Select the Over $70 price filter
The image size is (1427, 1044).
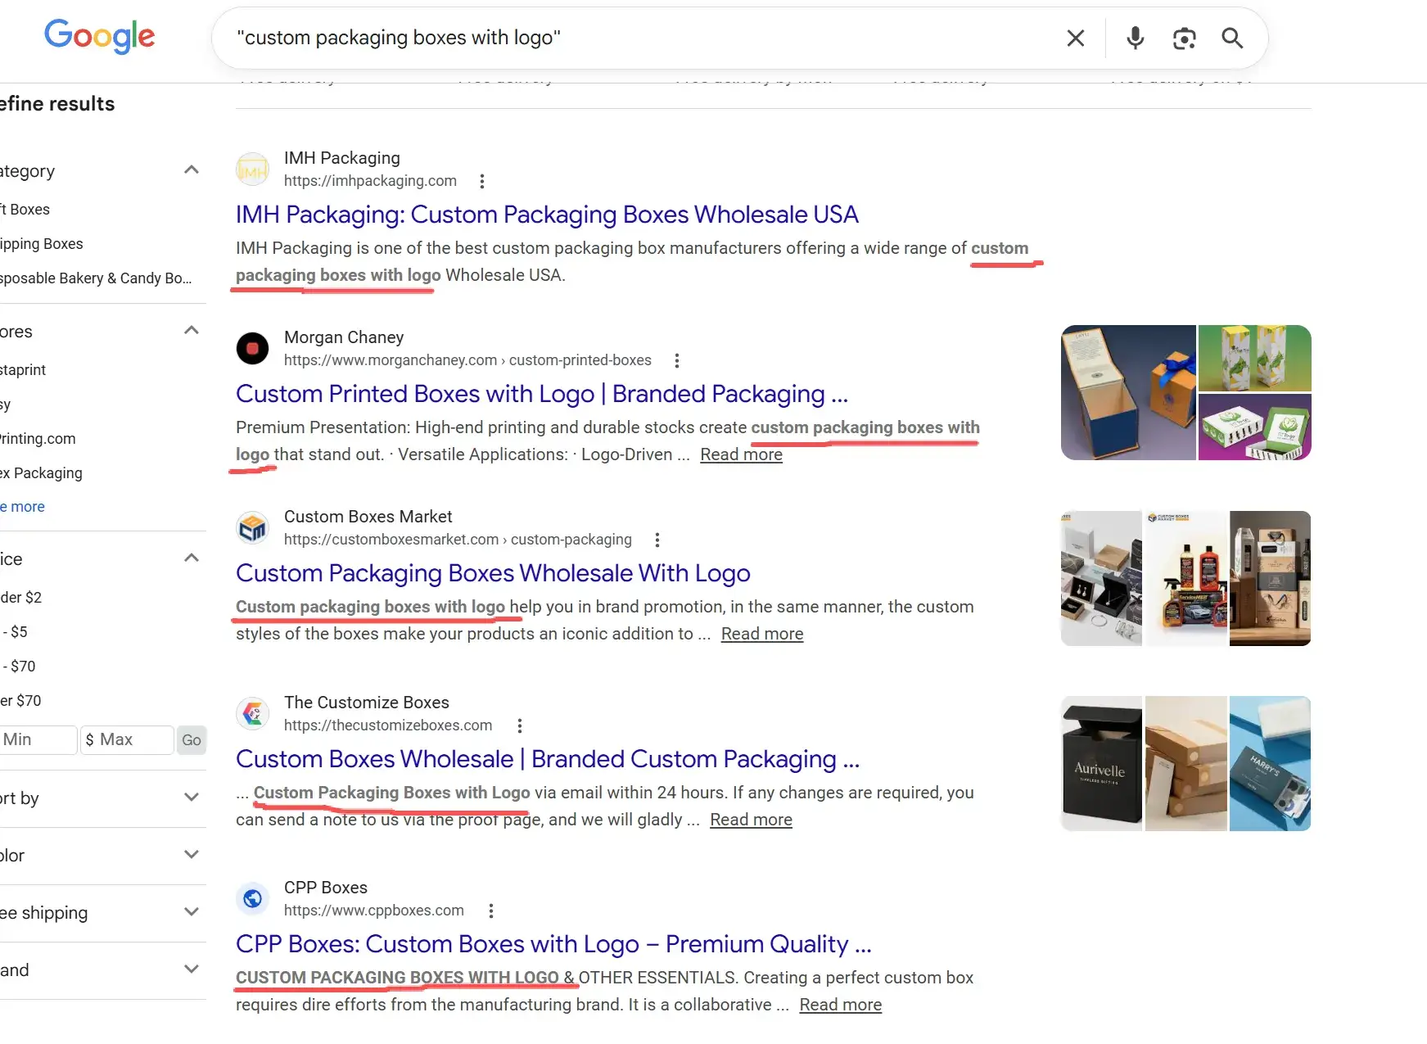(x=21, y=701)
